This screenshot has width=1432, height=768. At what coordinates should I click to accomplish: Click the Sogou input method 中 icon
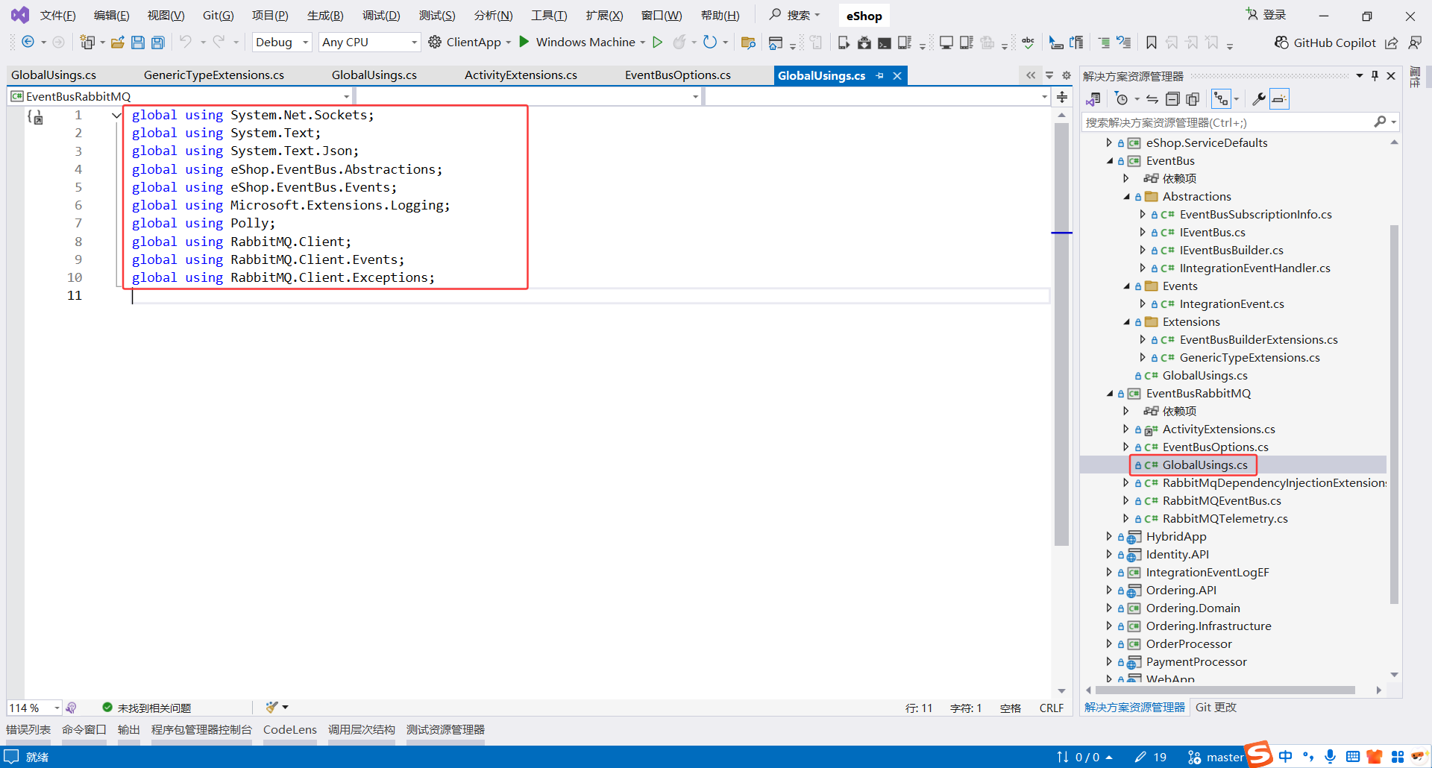[1285, 756]
